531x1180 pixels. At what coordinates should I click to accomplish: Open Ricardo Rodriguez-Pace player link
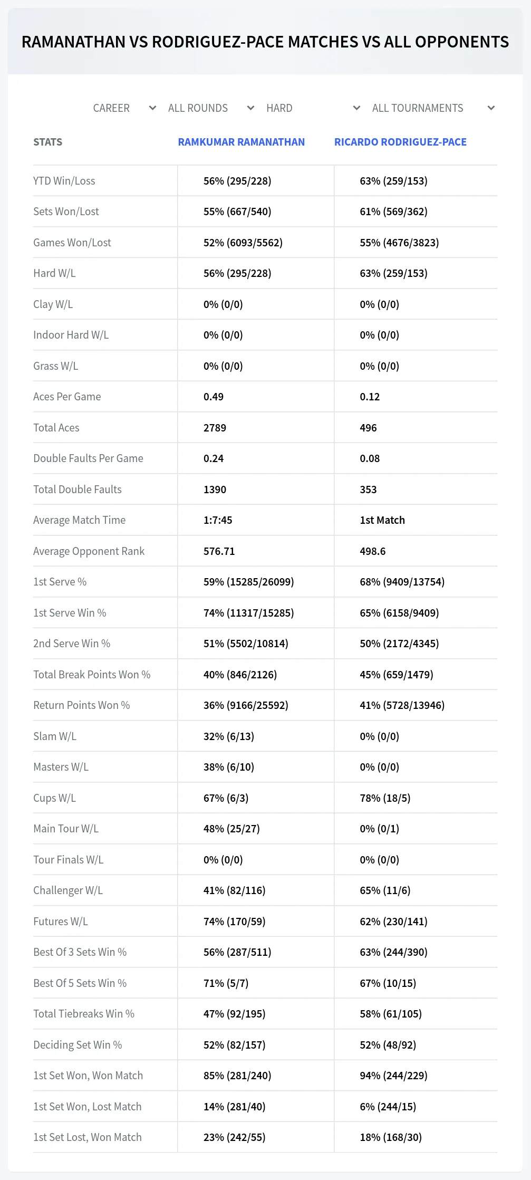400,142
